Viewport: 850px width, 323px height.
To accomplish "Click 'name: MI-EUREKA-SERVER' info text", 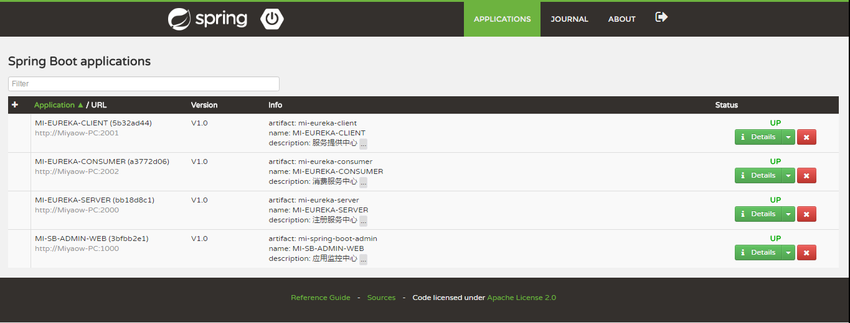I will (x=318, y=210).
